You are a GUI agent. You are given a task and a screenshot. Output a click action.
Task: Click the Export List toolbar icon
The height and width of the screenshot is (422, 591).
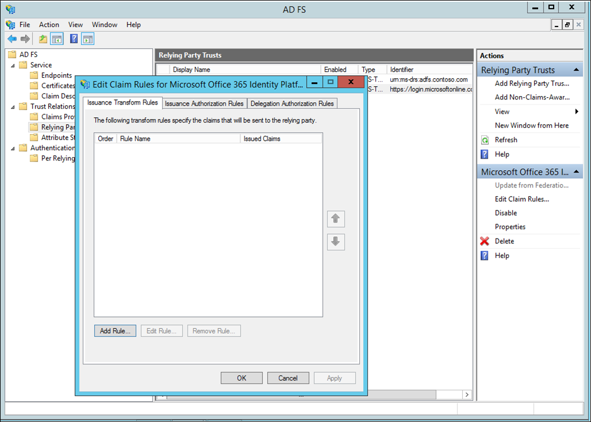(x=43, y=39)
